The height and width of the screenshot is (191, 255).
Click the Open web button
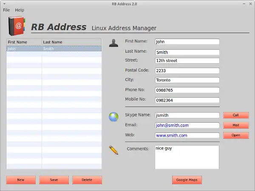tap(236, 135)
